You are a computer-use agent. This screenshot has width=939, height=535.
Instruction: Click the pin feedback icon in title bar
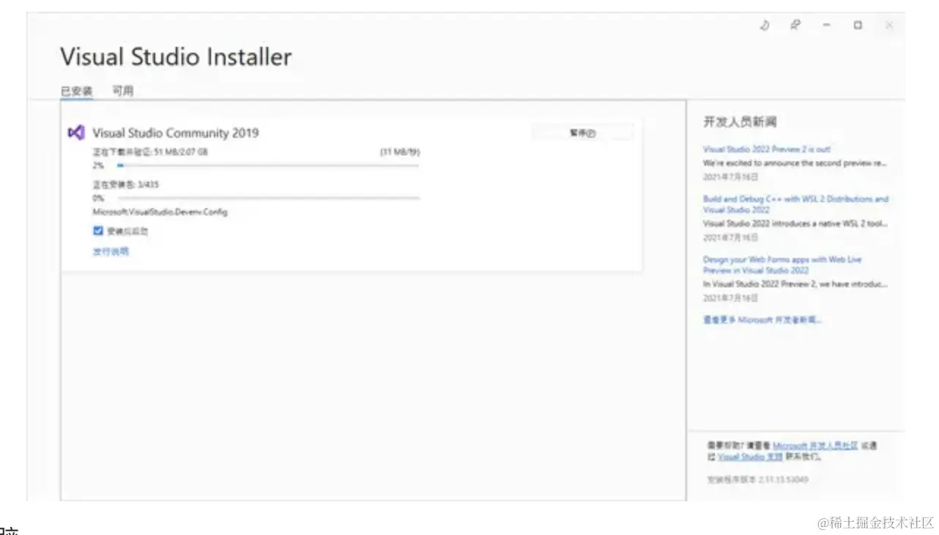coord(795,25)
